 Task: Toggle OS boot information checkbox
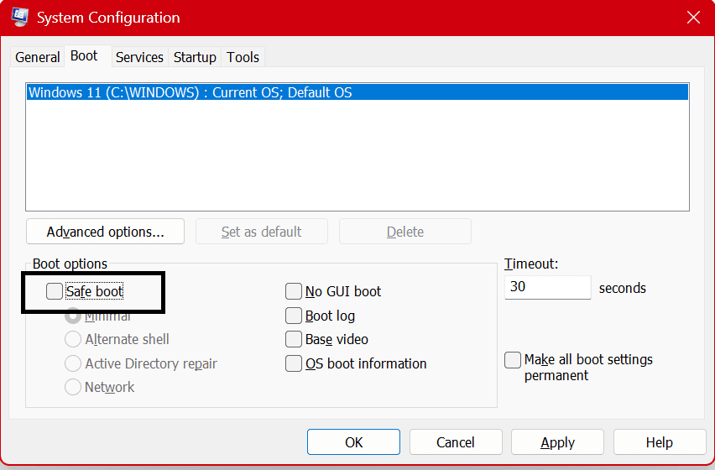click(294, 363)
